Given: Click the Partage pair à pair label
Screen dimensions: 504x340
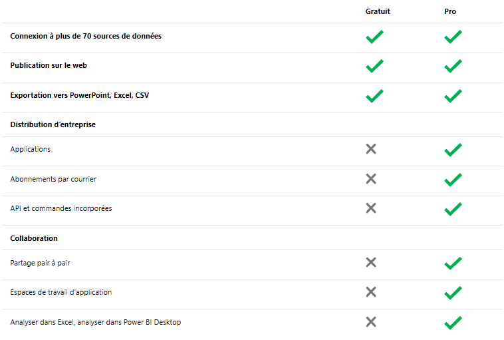Looking at the screenshot, I should click(40, 263).
